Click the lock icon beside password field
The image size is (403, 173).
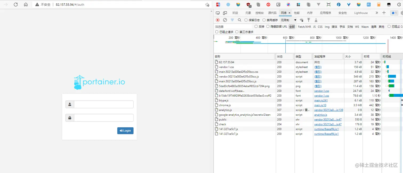coord(70,118)
